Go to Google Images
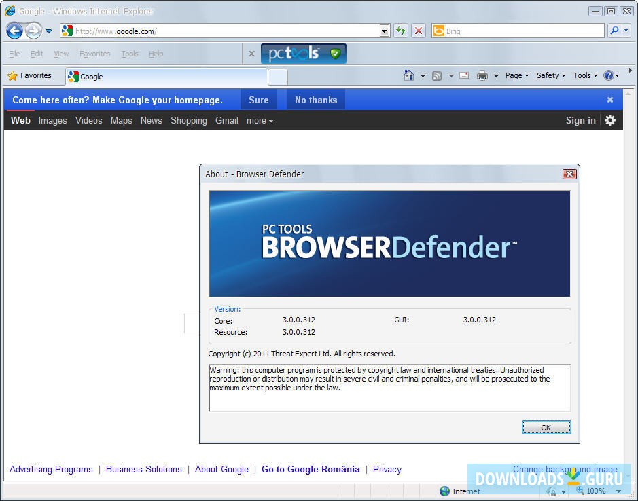 52,120
